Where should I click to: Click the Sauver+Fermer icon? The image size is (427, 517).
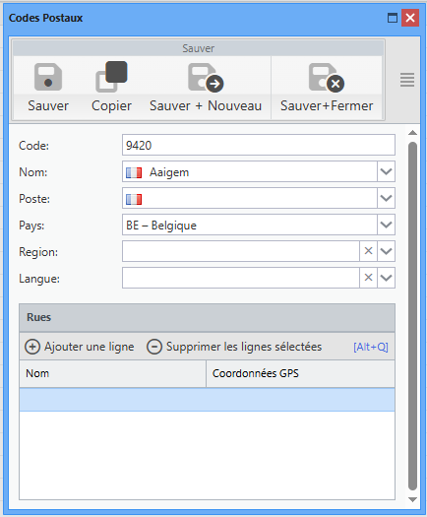(x=327, y=78)
